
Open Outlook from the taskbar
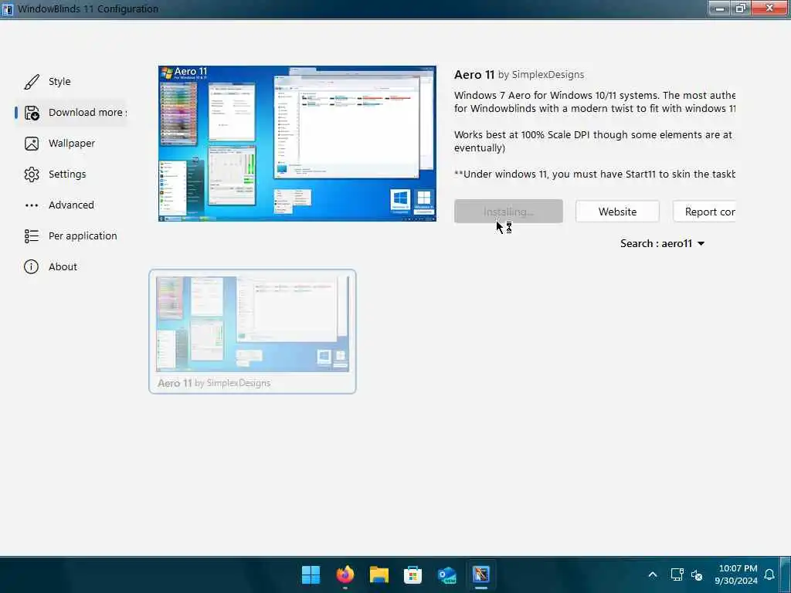tap(447, 574)
